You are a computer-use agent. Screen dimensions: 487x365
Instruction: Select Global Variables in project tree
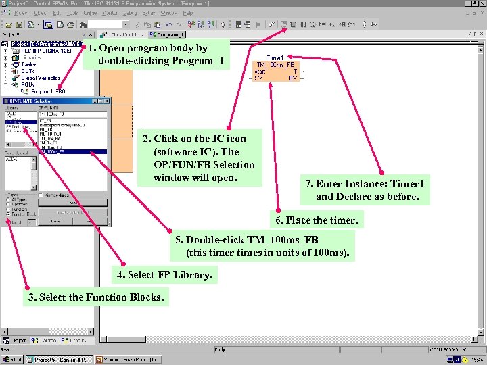41,78
